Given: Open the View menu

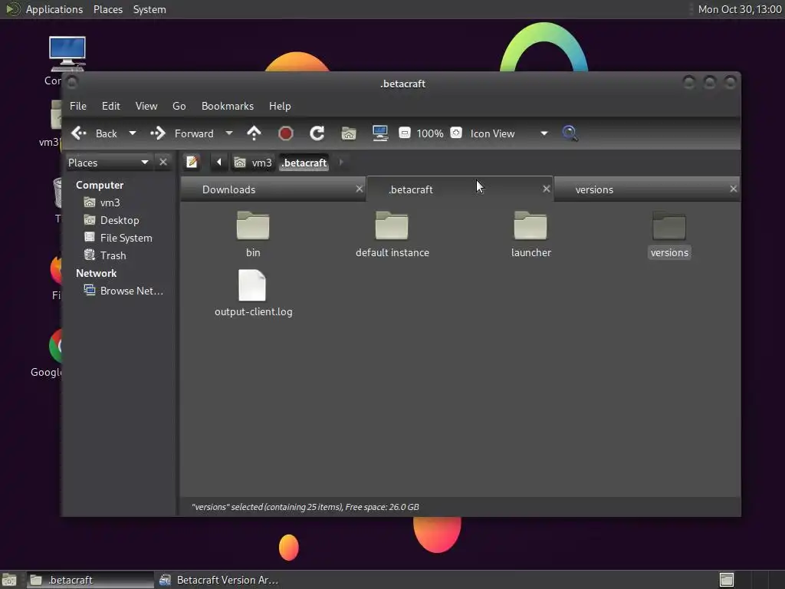Looking at the screenshot, I should tap(146, 106).
